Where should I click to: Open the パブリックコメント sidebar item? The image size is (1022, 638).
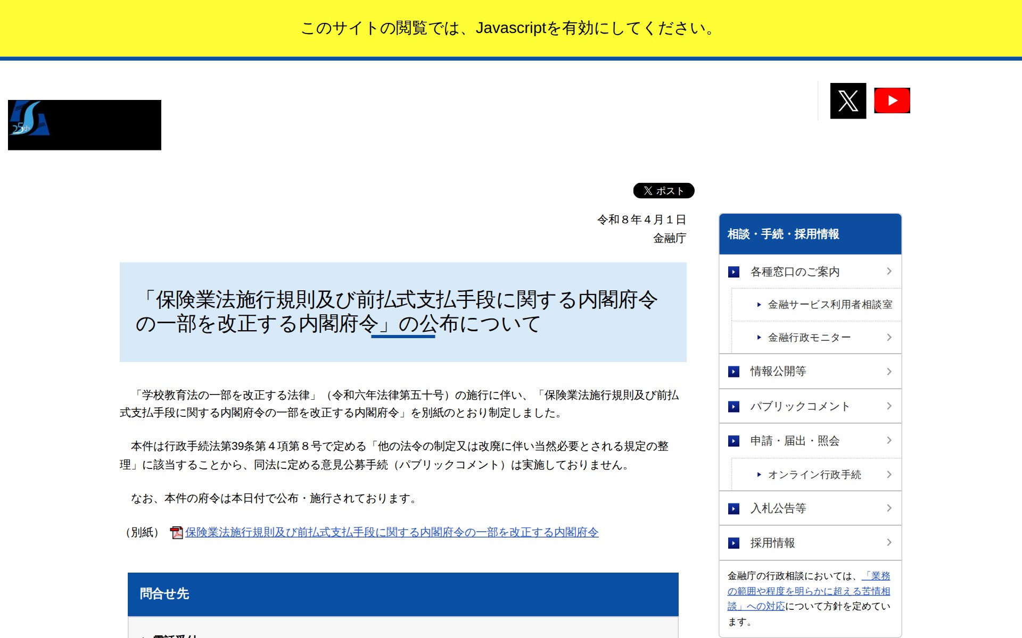[800, 407]
